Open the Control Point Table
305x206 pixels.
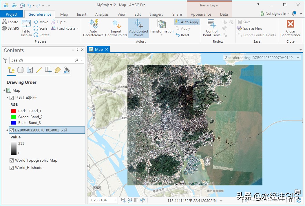(212, 28)
